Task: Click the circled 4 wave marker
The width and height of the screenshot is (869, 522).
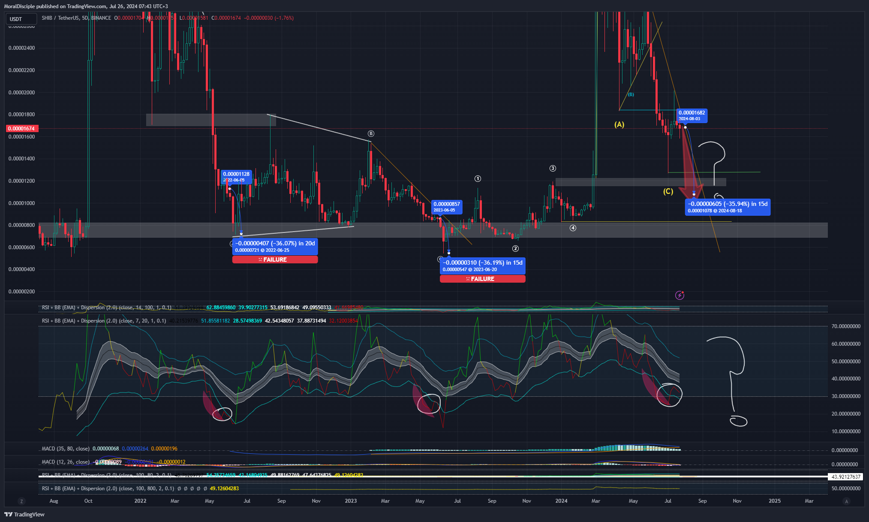Action: pos(573,228)
